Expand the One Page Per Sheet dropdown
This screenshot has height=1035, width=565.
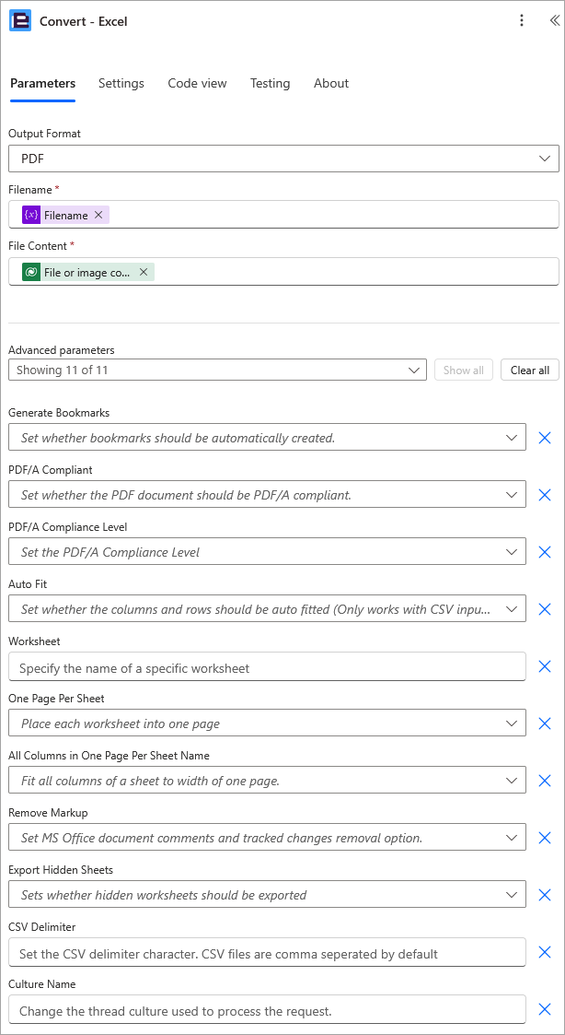click(x=513, y=723)
